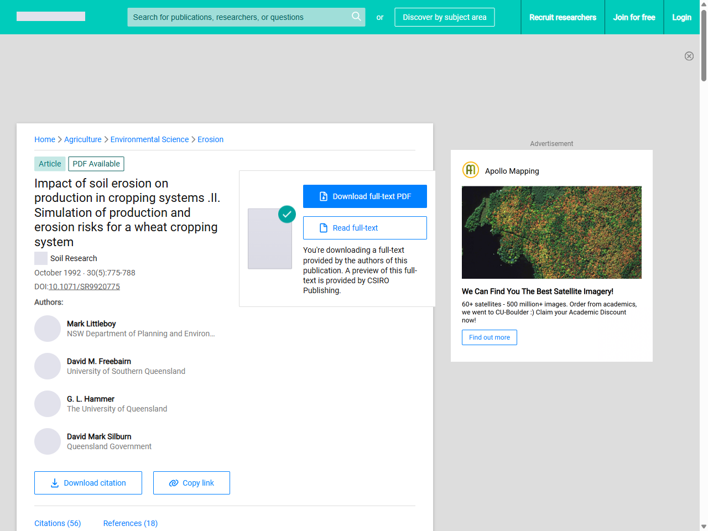Click the Apollo Mapping logo
Screen dimensions: 708x531
(470, 170)
